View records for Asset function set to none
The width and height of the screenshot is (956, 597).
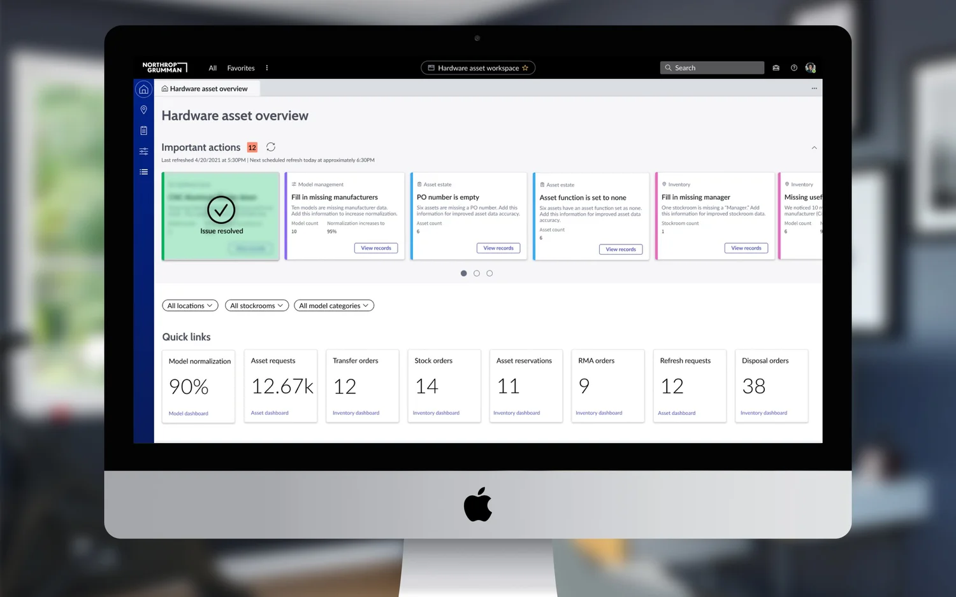point(621,249)
